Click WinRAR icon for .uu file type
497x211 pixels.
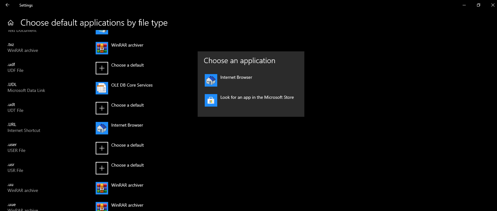pyautogui.click(x=102, y=188)
